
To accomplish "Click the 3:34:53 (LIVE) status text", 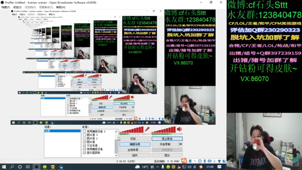I will coord(126,161).
